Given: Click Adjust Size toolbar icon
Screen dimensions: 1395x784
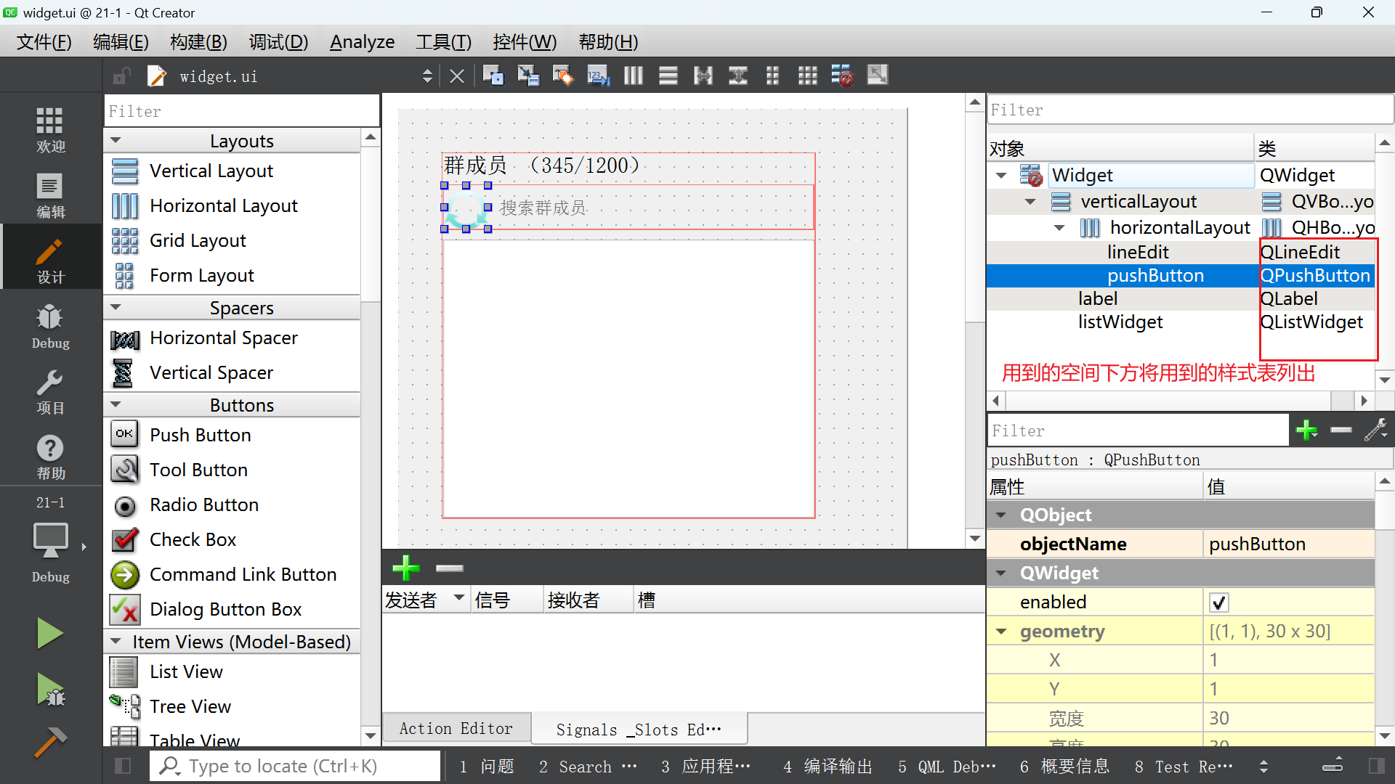Looking at the screenshot, I should (x=877, y=75).
